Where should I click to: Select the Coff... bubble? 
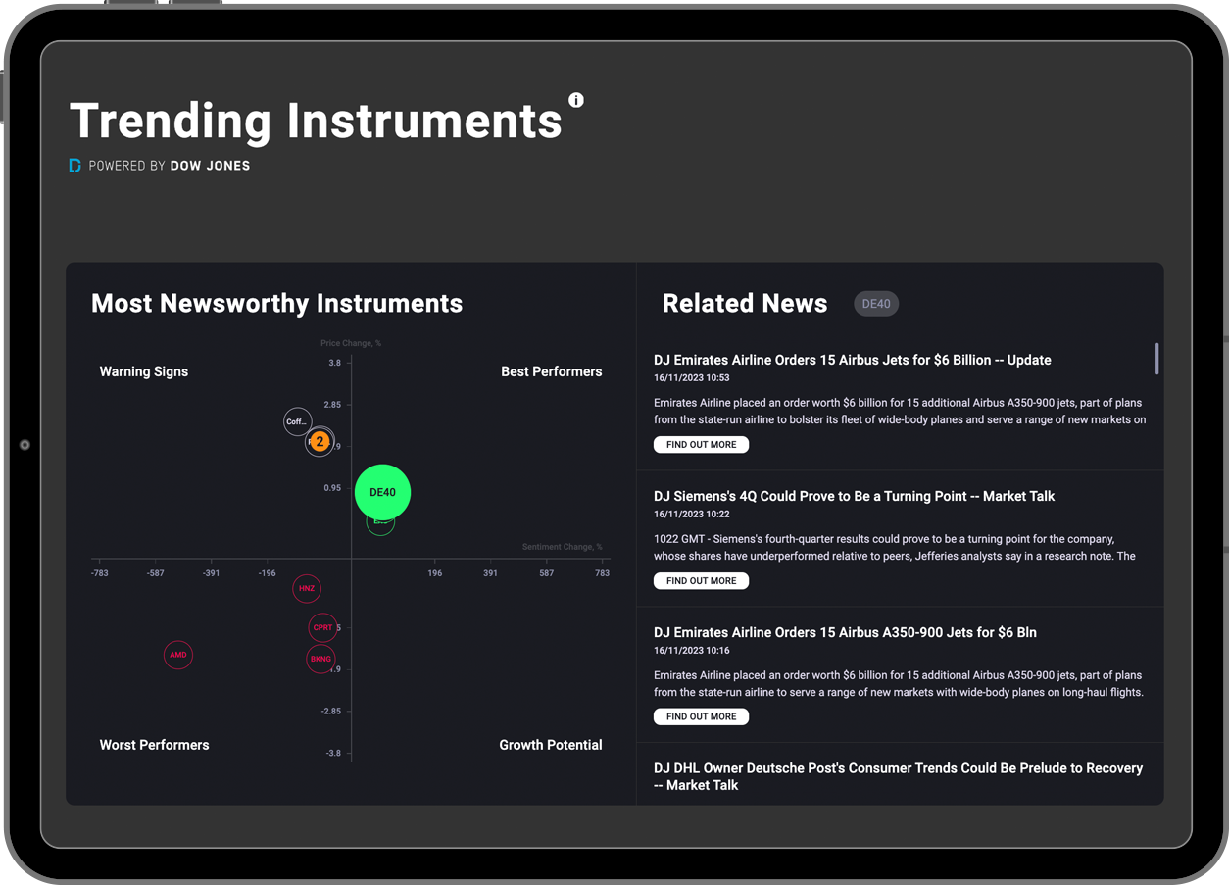pyautogui.click(x=297, y=422)
